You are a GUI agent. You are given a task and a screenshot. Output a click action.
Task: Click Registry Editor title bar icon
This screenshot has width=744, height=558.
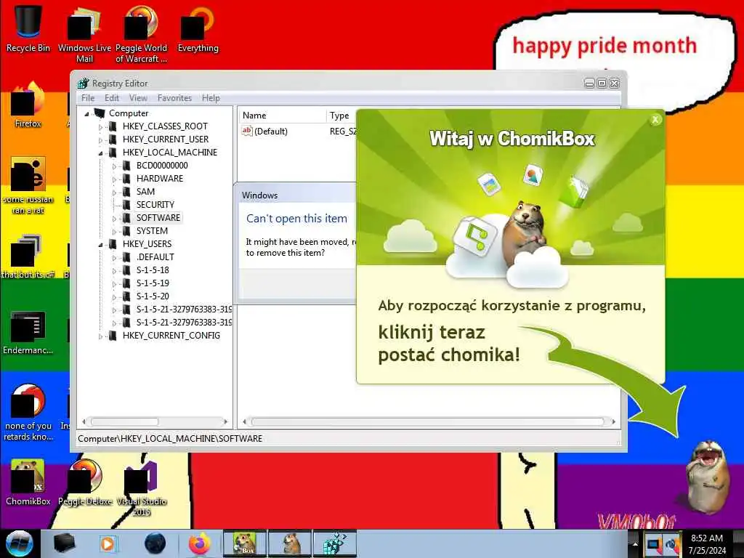click(84, 83)
